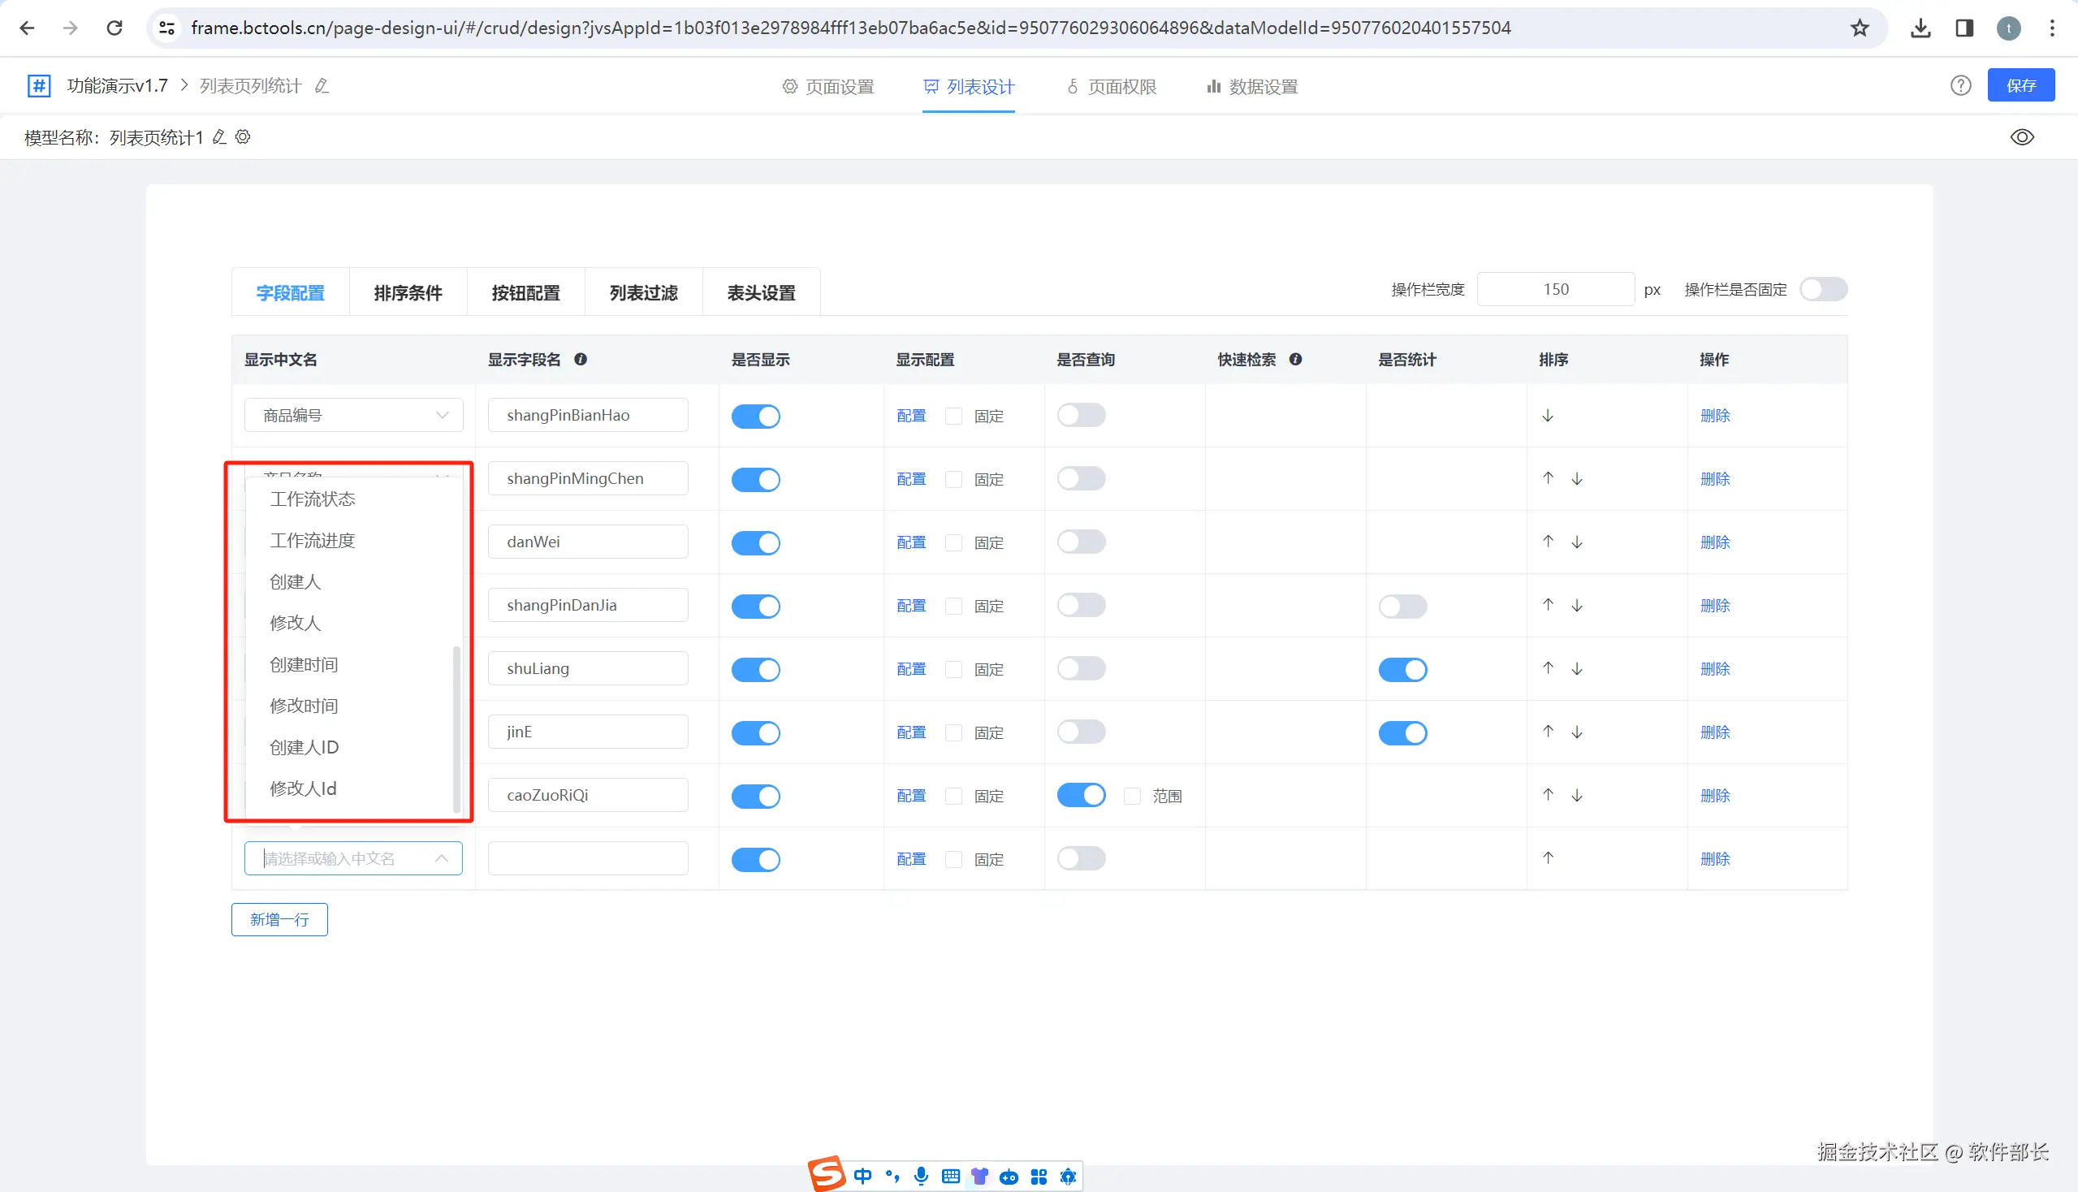Image resolution: width=2078 pixels, height=1192 pixels.
Task: Collapse the 请选择或输入中文名 dropdown arrow
Action: [441, 858]
